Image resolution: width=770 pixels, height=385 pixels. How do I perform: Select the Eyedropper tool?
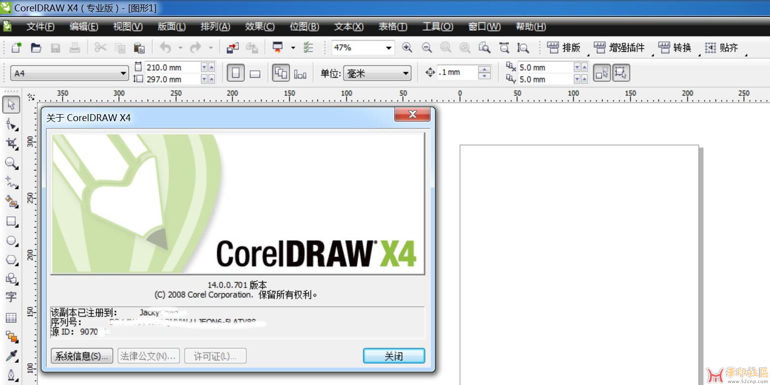click(11, 356)
